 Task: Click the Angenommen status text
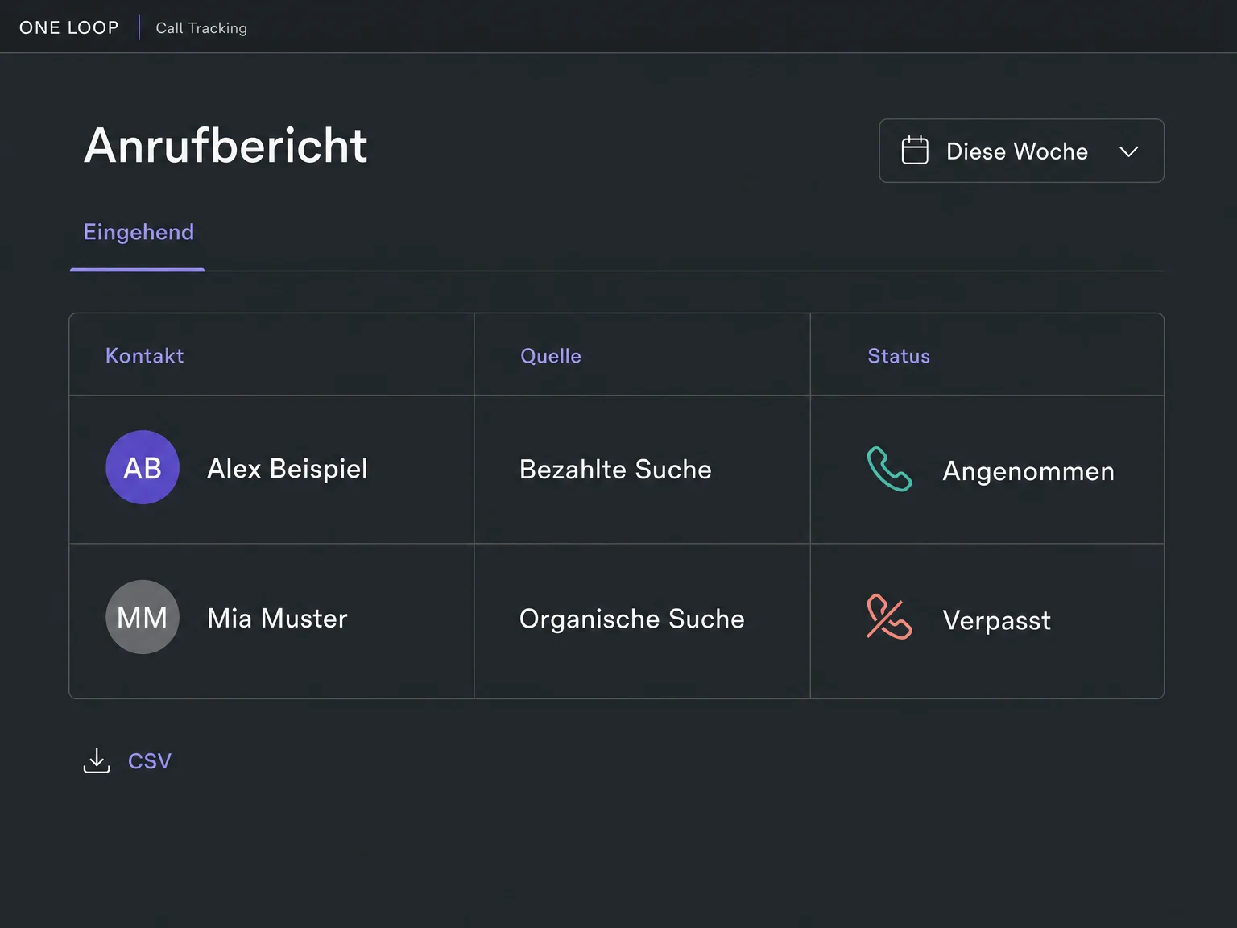coord(1028,471)
